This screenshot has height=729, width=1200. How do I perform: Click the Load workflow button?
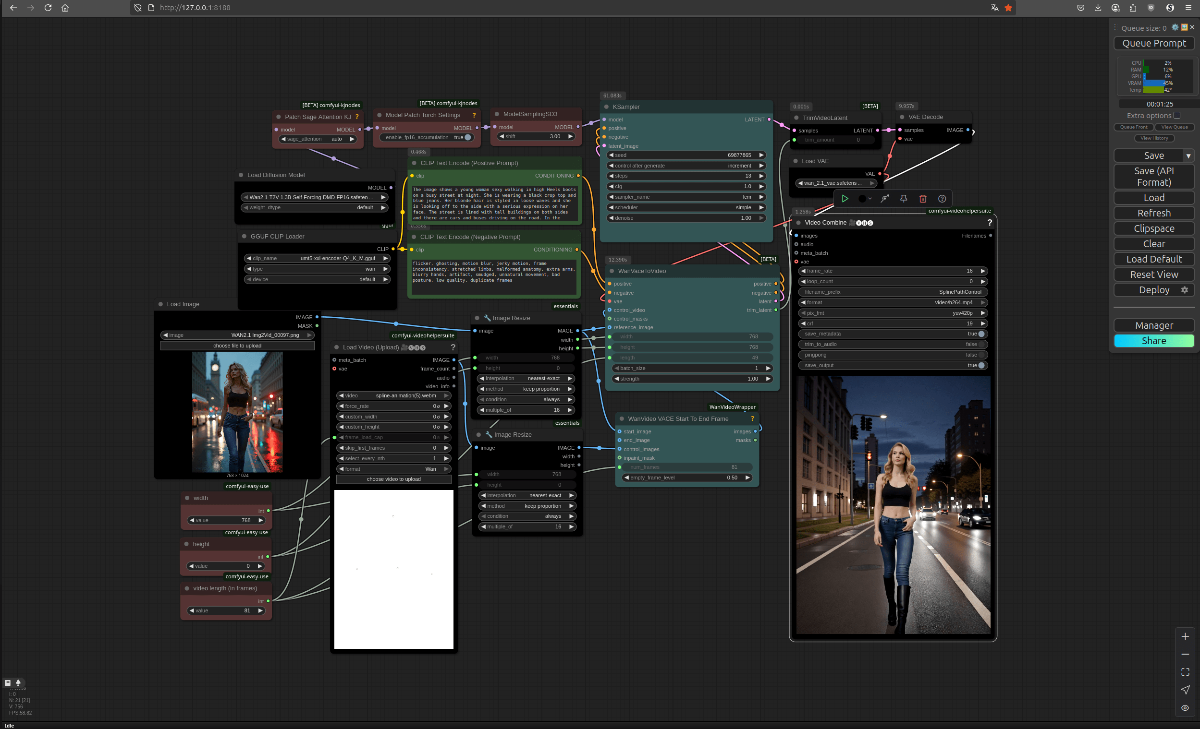tap(1154, 198)
